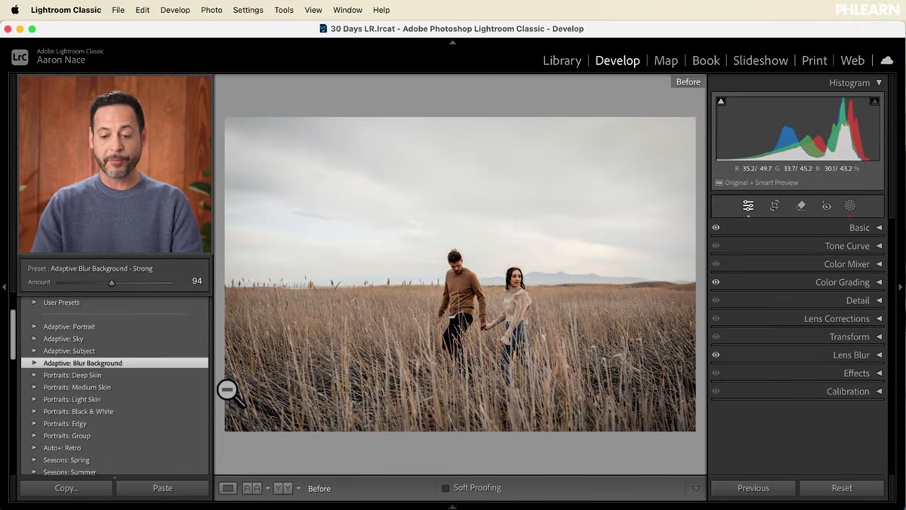Expand the Calibration panel arrow
906x510 pixels.
(879, 391)
